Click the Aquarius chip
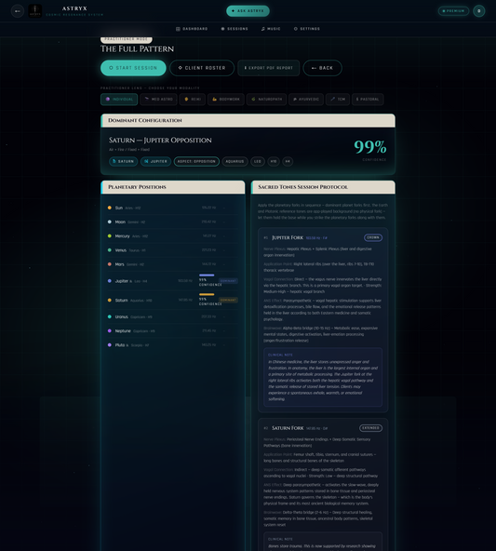496x551 pixels. click(235, 162)
